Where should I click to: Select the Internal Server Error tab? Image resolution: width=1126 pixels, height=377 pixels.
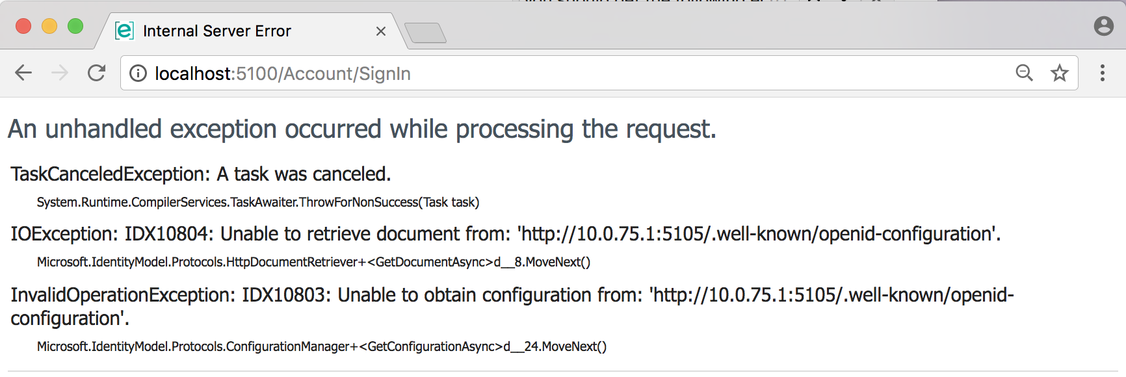[217, 31]
